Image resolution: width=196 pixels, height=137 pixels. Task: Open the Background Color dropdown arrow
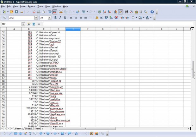144,18
